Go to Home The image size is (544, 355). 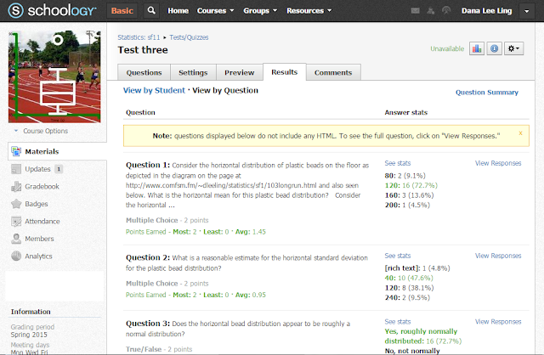(178, 11)
